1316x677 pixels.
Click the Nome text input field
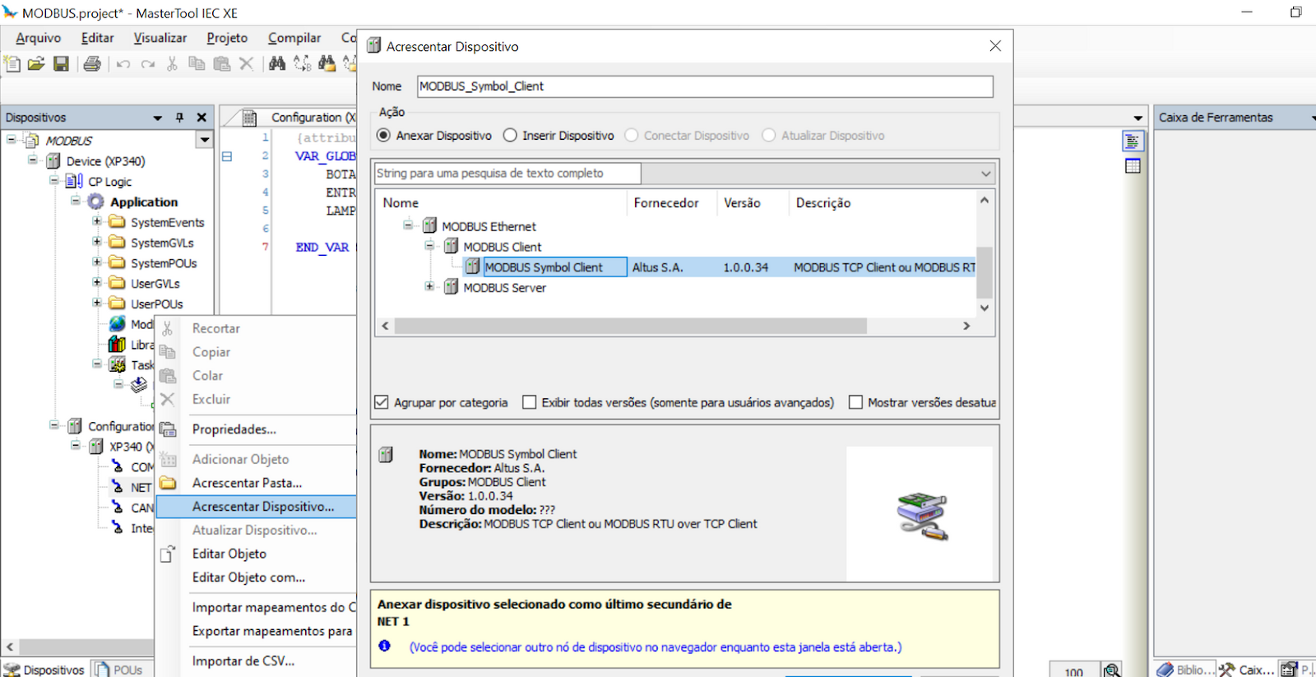704,86
